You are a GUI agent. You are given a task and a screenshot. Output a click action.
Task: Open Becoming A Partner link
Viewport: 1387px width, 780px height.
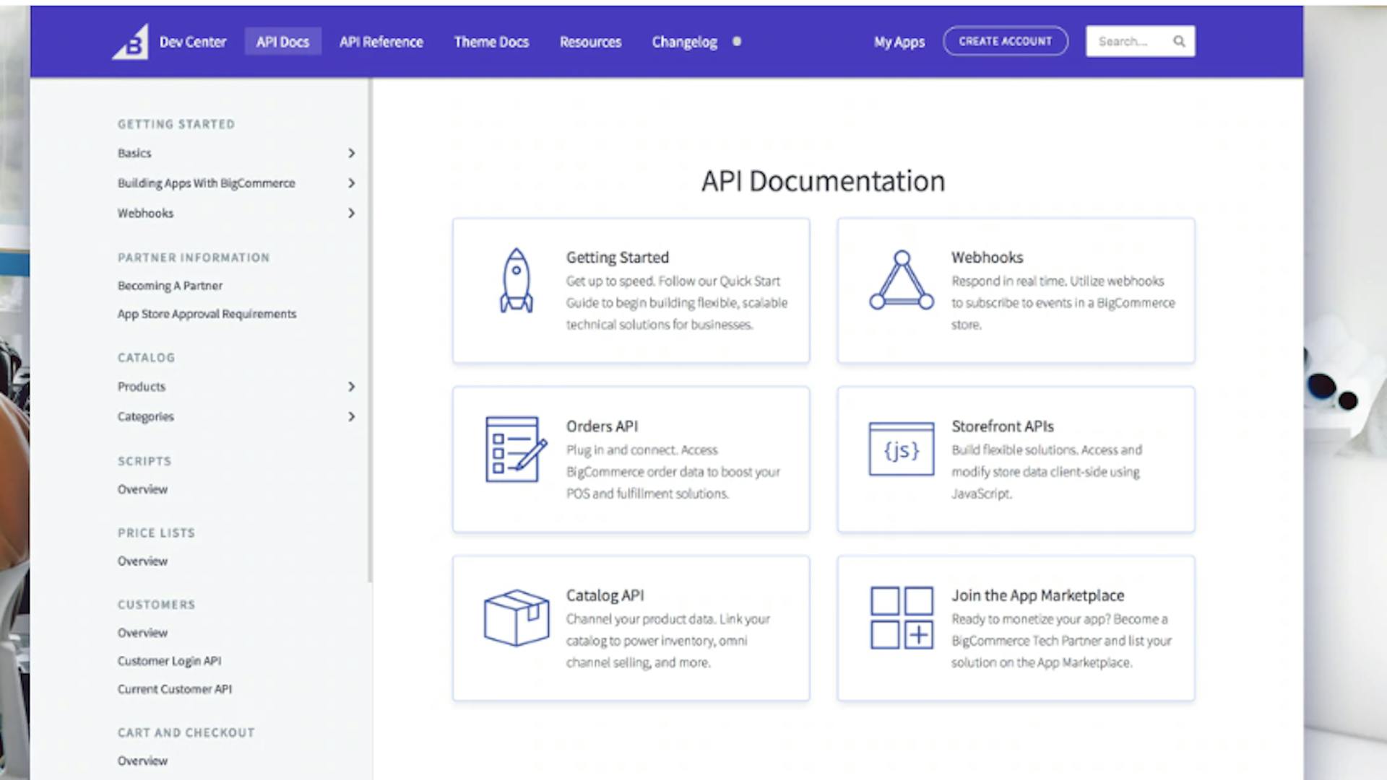click(170, 286)
